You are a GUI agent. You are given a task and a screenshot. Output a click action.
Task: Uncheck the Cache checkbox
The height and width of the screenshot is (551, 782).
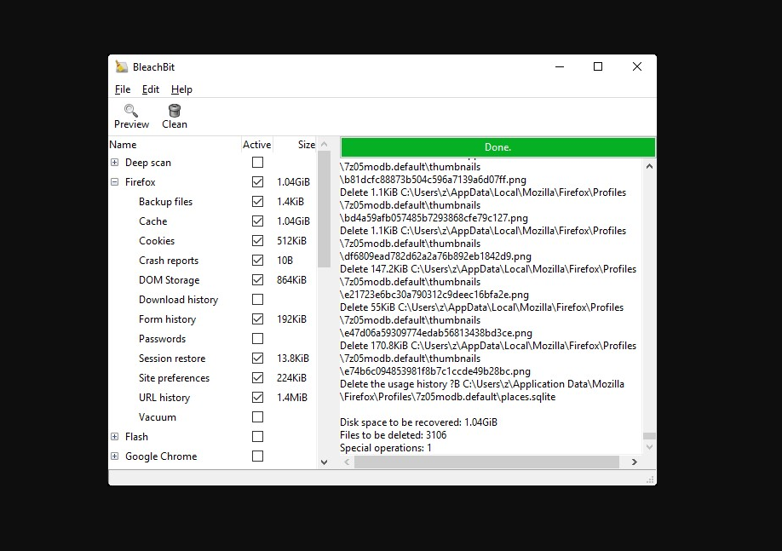[x=257, y=221]
